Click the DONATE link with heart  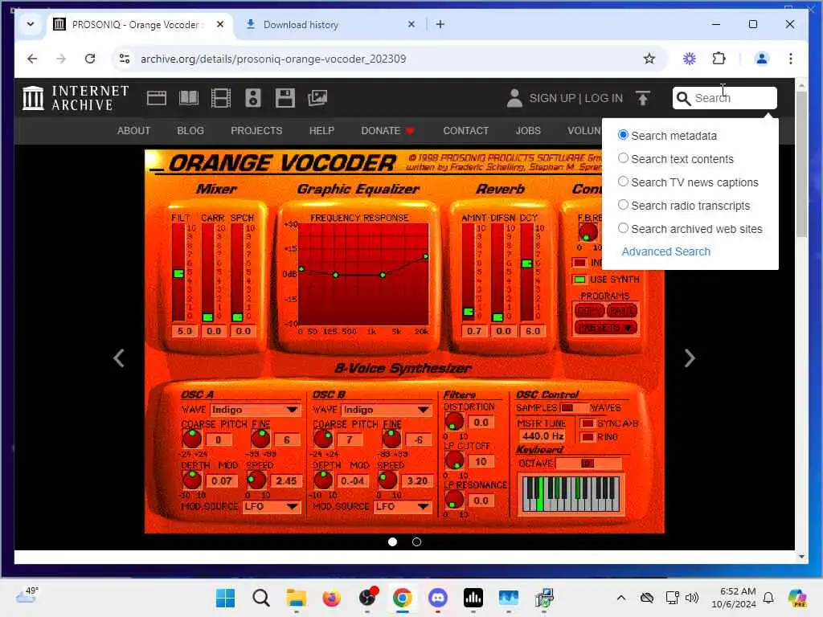point(387,131)
